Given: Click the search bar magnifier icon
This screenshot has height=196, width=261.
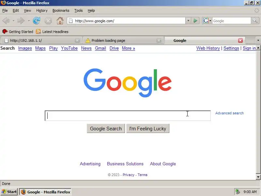Looking at the screenshot, I should (255, 21).
